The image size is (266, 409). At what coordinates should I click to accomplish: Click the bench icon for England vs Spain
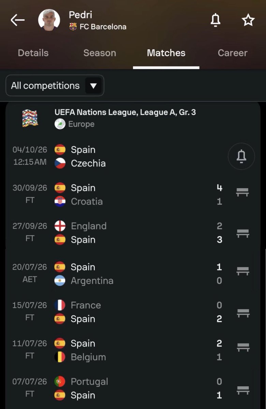tap(242, 233)
